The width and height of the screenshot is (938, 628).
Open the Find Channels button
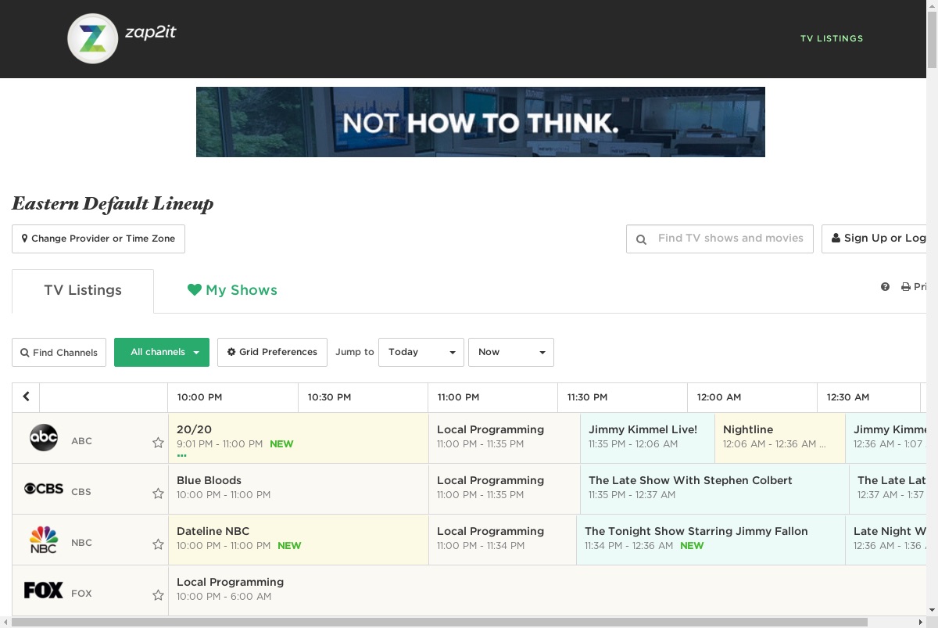(59, 352)
